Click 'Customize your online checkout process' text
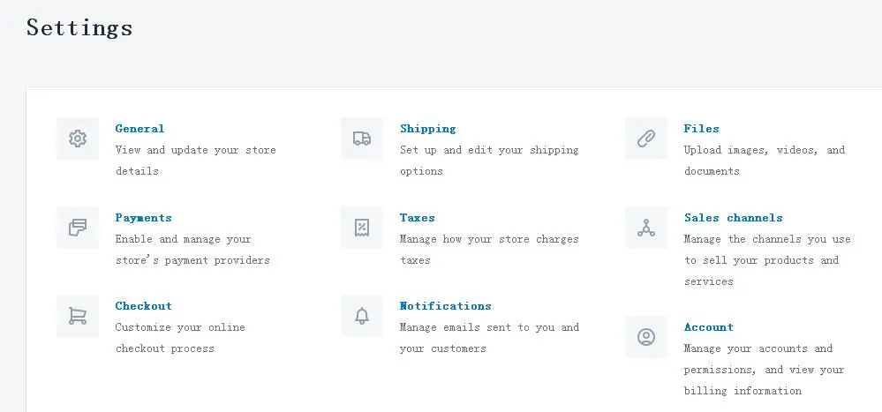 [x=180, y=338]
